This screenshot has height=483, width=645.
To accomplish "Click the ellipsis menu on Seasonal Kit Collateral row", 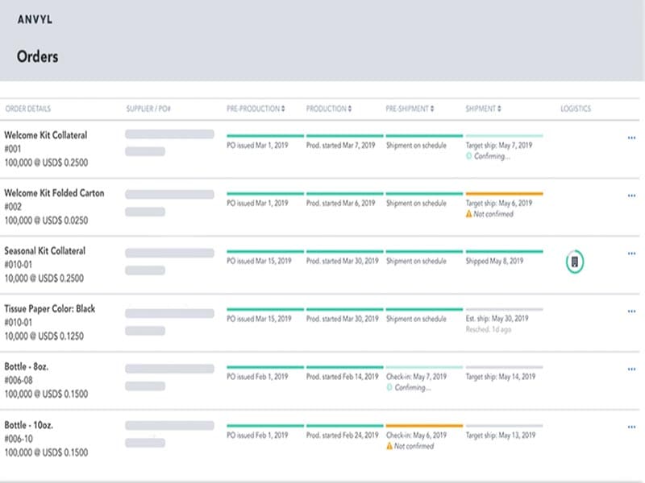I will point(631,254).
